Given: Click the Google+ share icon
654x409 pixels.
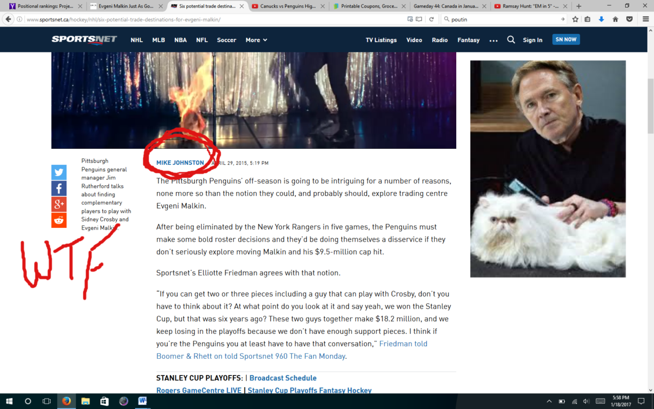Looking at the screenshot, I should [x=59, y=204].
